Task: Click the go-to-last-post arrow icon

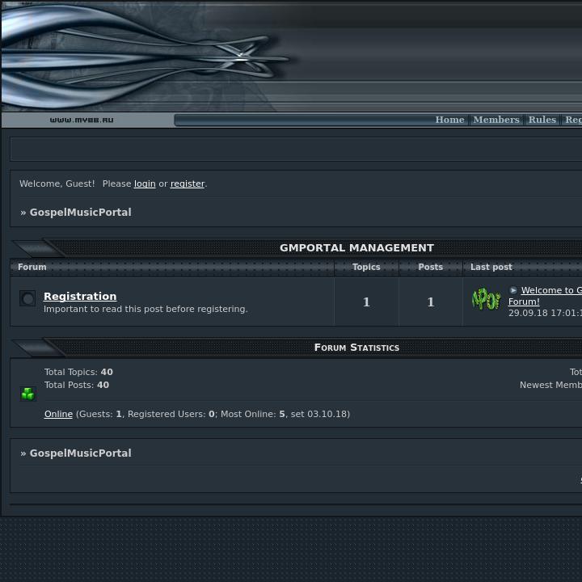Action: [513, 290]
